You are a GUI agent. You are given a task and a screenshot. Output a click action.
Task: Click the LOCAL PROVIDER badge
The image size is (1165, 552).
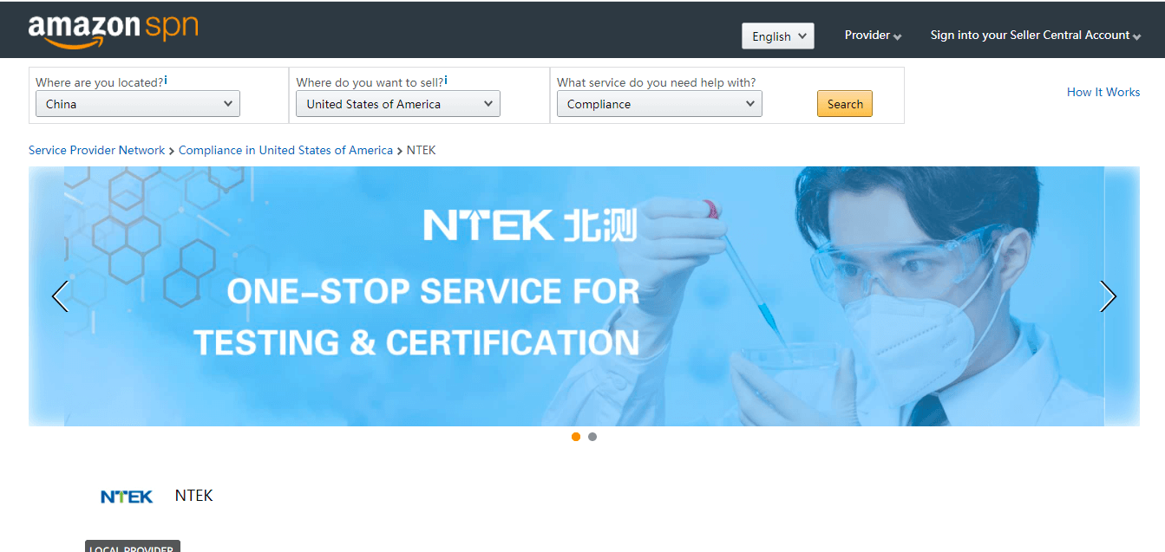(132, 548)
